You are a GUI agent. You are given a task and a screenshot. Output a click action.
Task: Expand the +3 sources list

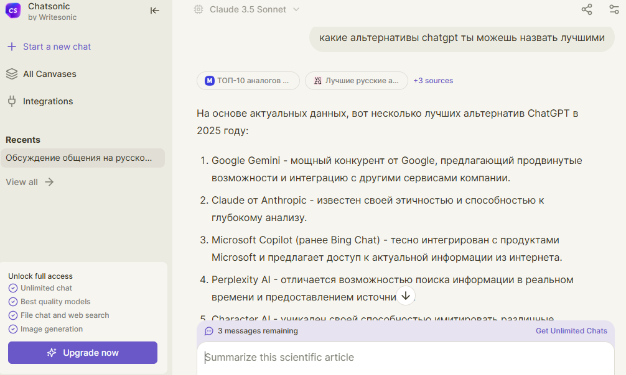[433, 81]
